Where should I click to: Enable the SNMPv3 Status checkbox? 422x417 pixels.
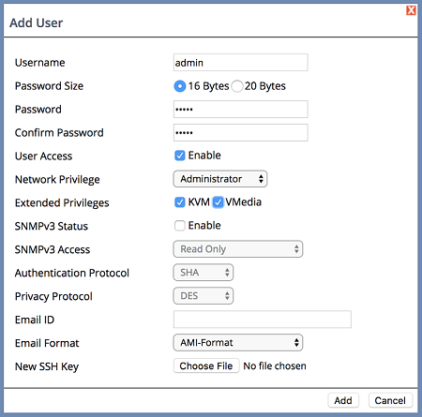point(180,226)
